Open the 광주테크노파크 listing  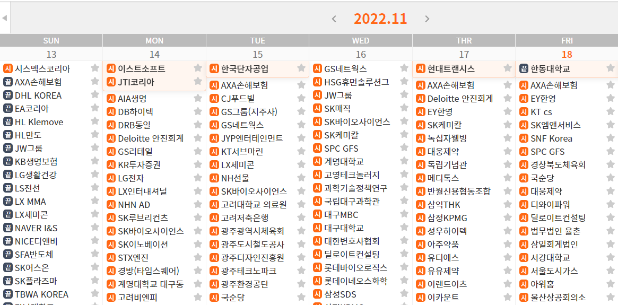249,271
